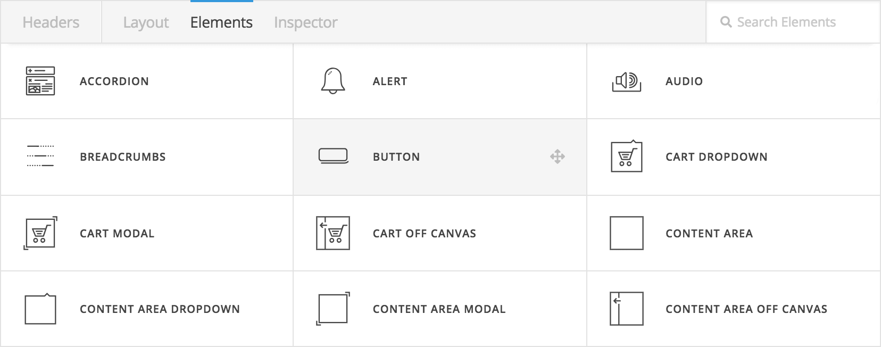Select the Content Area Dropdown element
The height and width of the screenshot is (347, 881).
click(x=160, y=309)
